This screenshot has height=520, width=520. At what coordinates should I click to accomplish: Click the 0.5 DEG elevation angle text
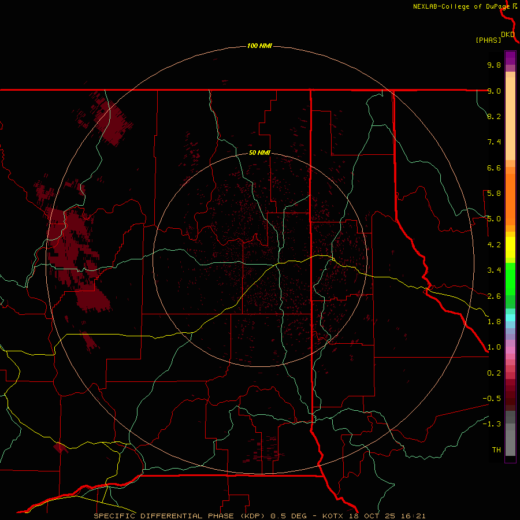(x=288, y=516)
